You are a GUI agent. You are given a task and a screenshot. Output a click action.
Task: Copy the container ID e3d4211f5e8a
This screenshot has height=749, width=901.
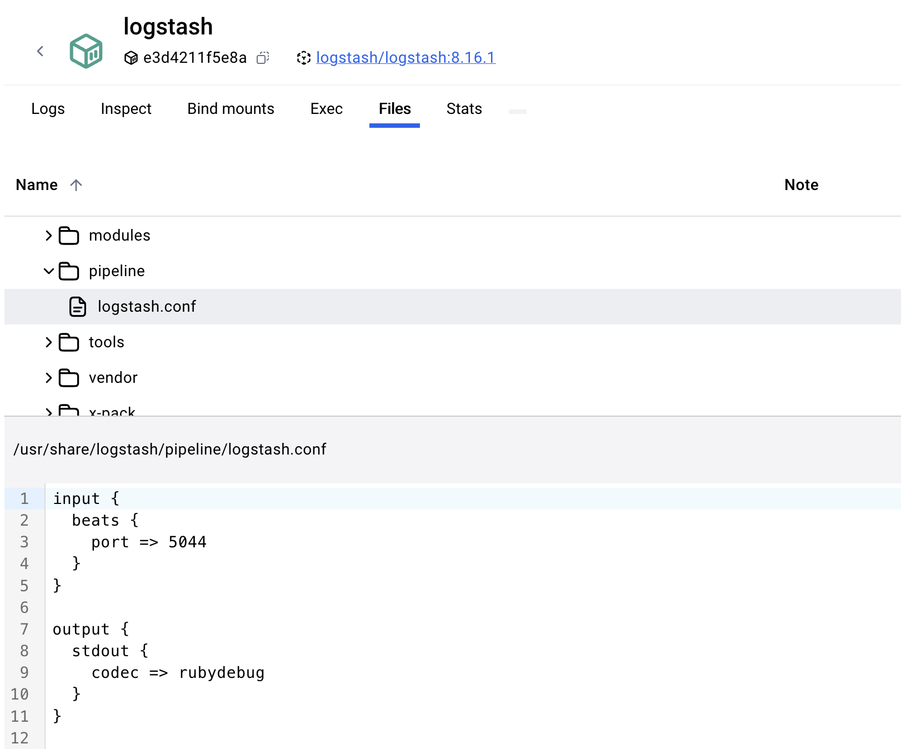coord(263,58)
